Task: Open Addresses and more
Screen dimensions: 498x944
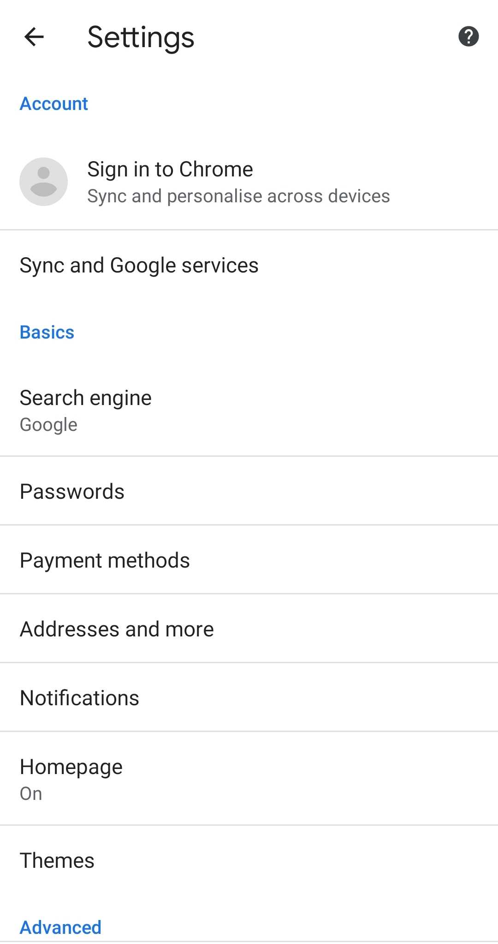Action: pyautogui.click(x=117, y=629)
